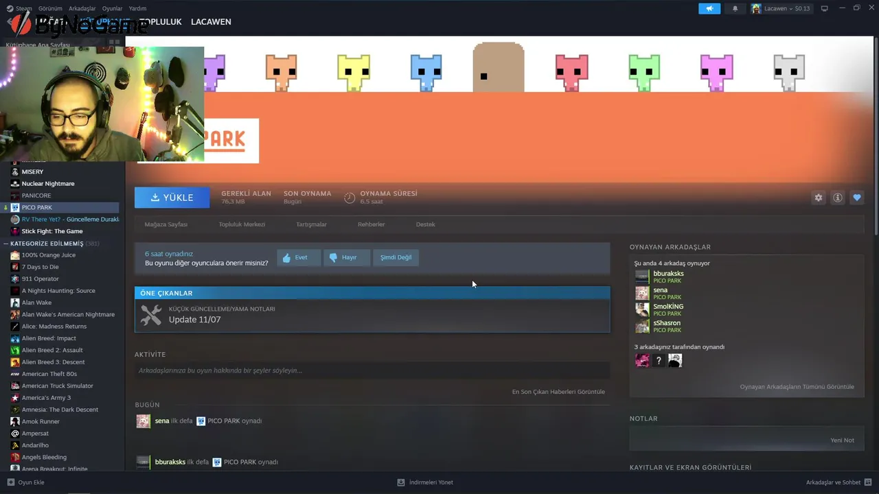Collapse KATEGORİZE EDİLMEMİŞ category
The image size is (879, 494).
click(6, 244)
